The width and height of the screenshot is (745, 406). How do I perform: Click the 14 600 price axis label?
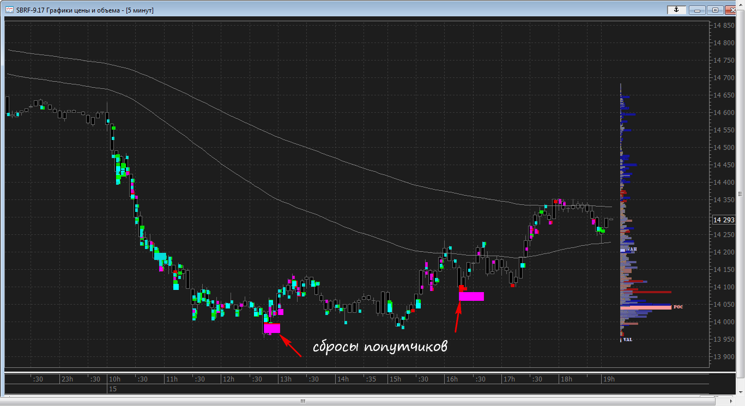(724, 112)
